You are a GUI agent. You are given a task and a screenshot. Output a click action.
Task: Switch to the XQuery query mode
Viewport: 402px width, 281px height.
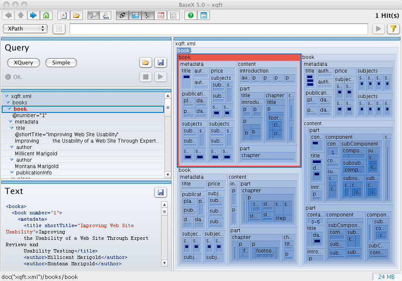point(23,63)
